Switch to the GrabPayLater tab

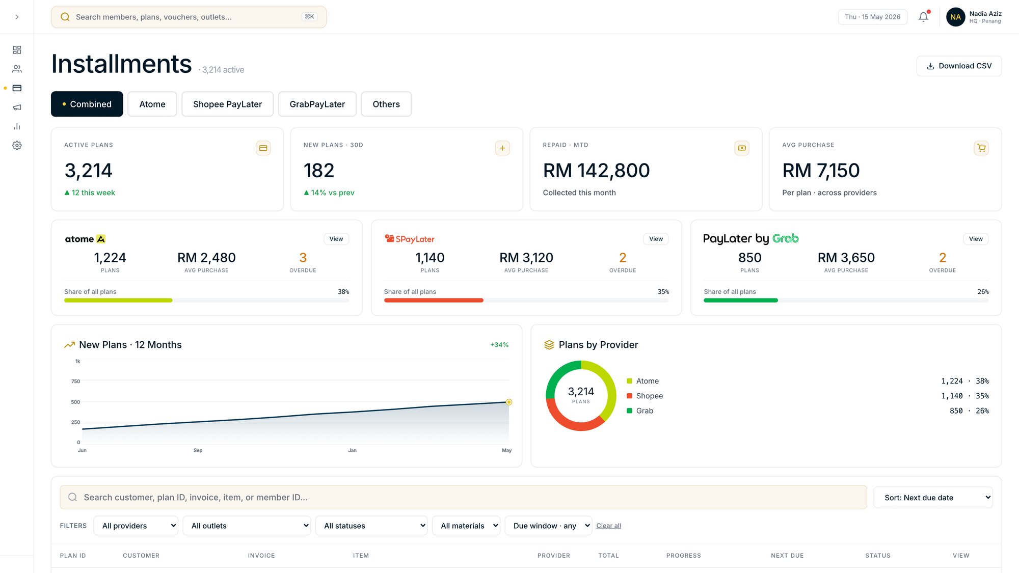317,104
